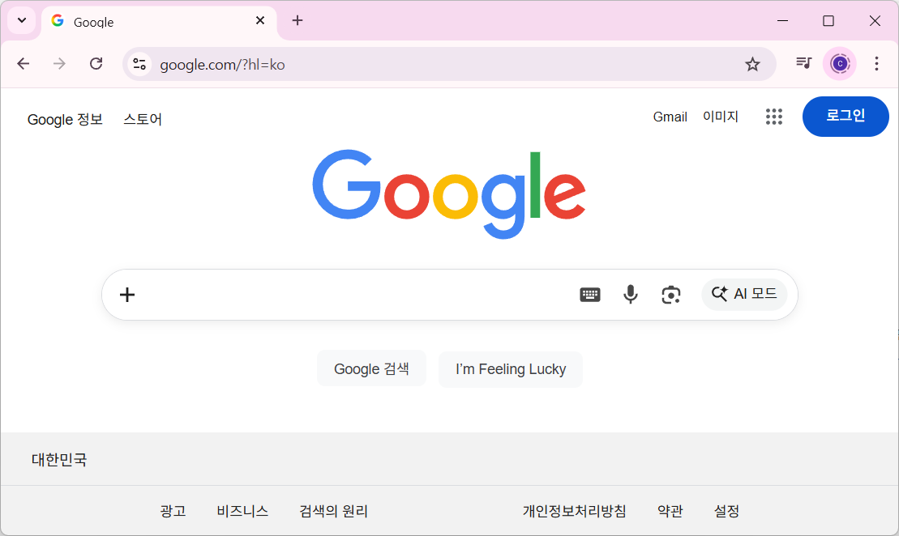Click the Google logo
The width and height of the screenshot is (899, 536).
click(449, 194)
